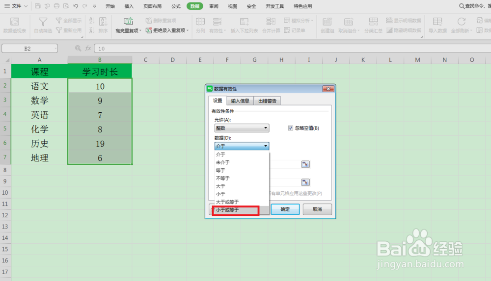Select column C header

click(x=145, y=60)
